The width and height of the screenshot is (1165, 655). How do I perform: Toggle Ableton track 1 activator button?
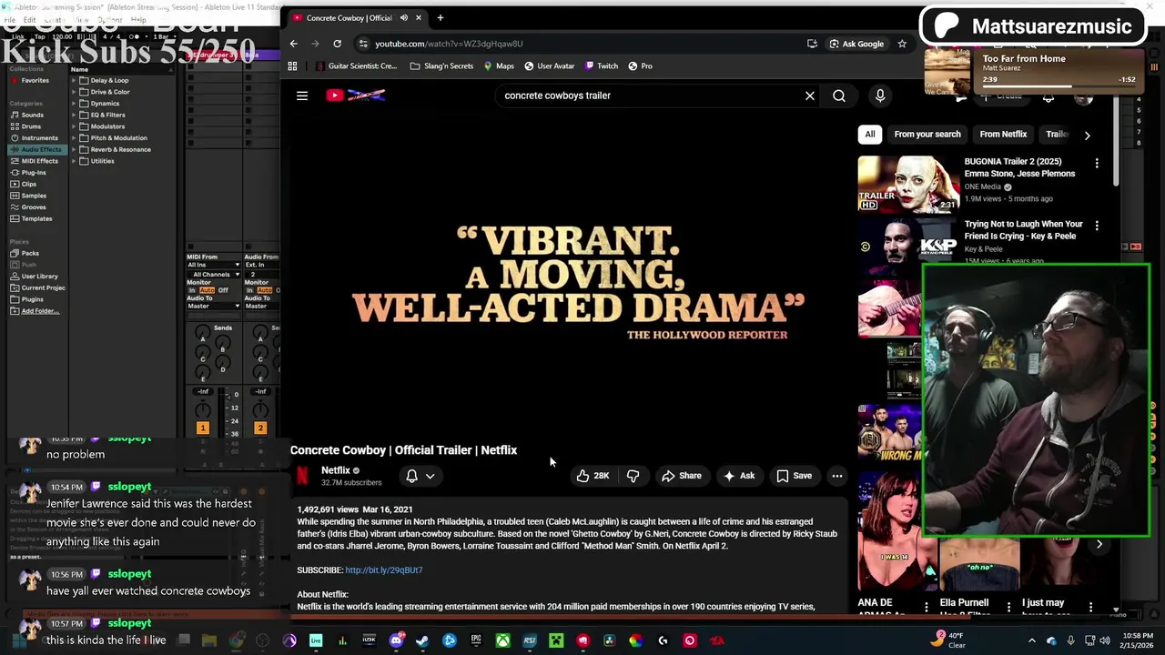(202, 428)
